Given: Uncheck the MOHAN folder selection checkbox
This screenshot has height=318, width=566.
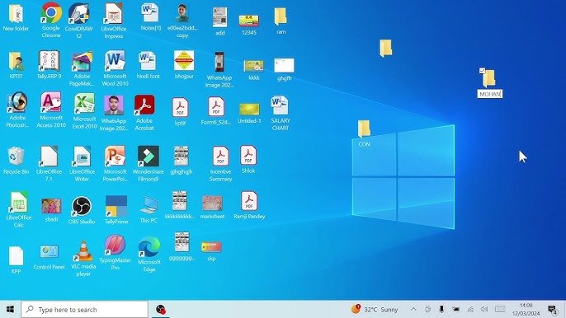Looking at the screenshot, I should pos(482,71).
